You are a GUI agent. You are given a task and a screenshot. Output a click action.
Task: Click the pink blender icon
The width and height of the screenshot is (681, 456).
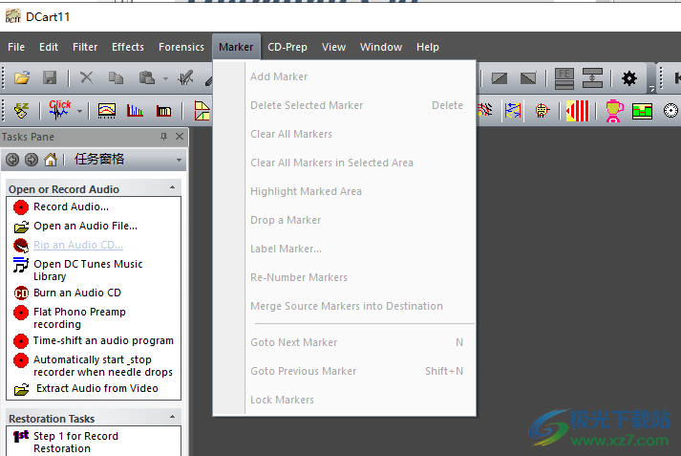click(614, 111)
